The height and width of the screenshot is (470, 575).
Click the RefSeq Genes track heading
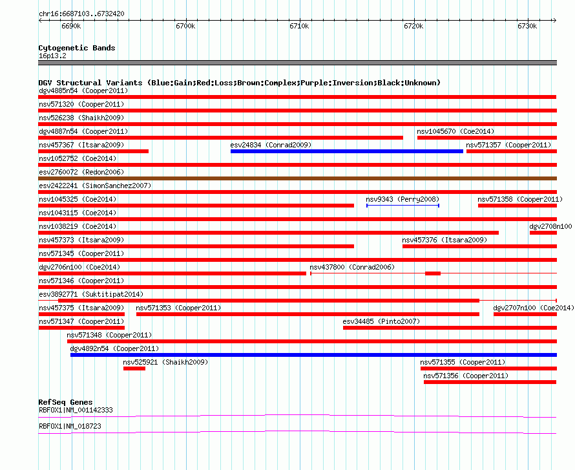coord(65,402)
